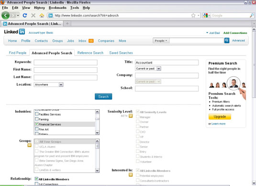Image resolution: width=256 pixels, height=186 pixels.
Task: Open the Jobs navigation link
Action: tap(70, 41)
